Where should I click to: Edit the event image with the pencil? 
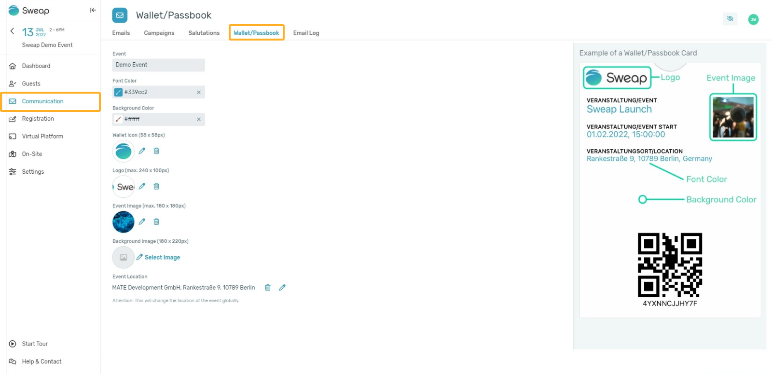coord(142,222)
